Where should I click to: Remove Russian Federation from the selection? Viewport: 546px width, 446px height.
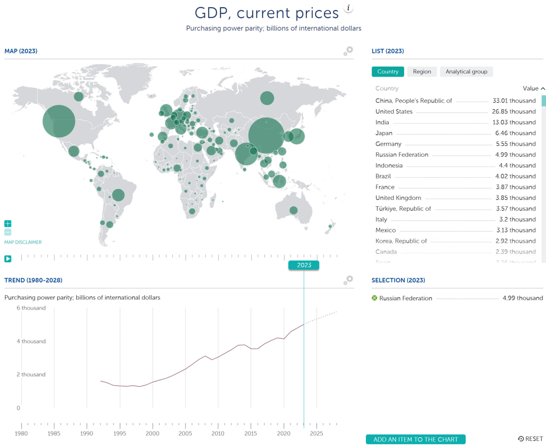[374, 298]
